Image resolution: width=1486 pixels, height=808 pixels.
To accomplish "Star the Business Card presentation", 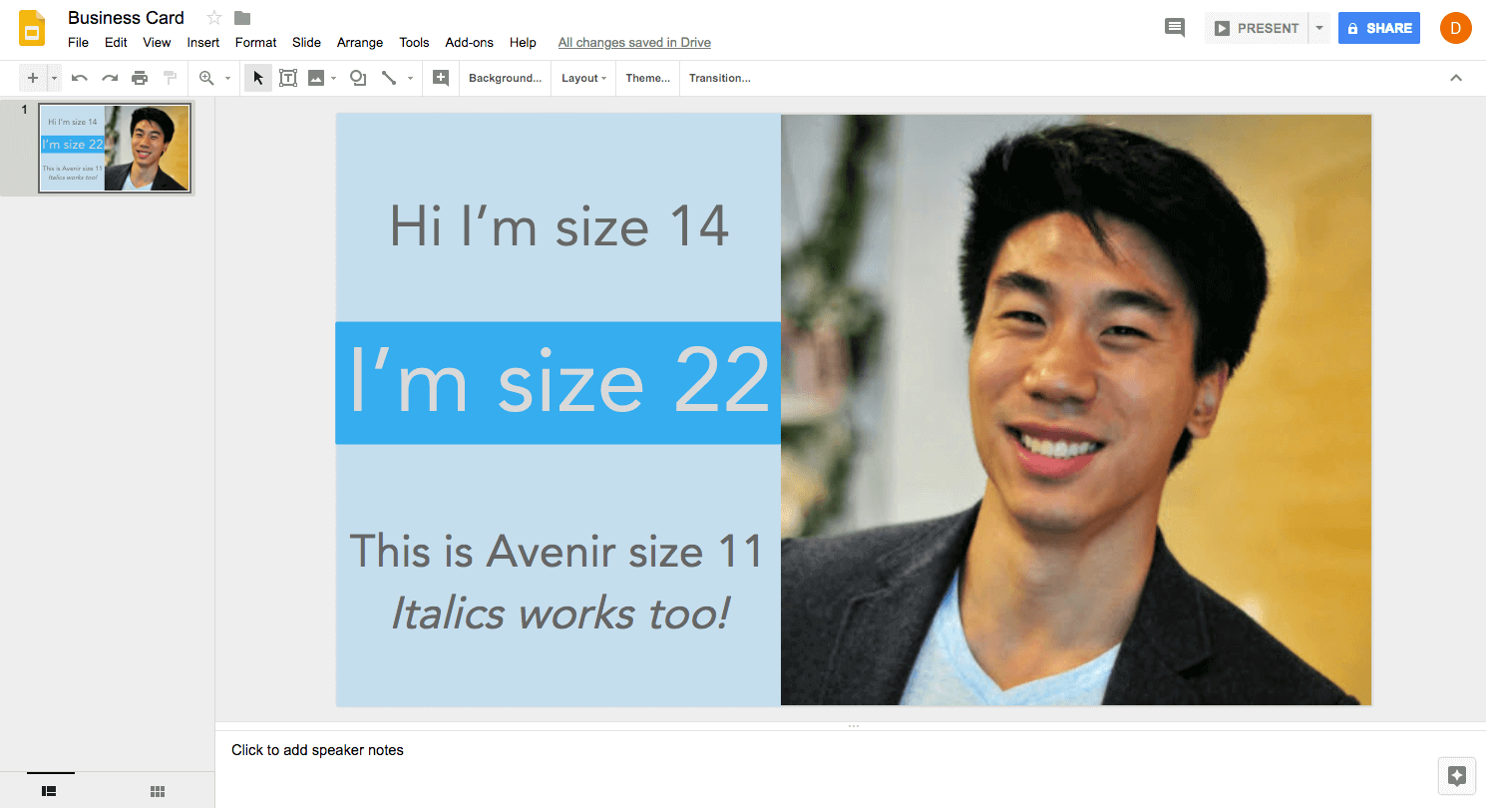I will [x=213, y=18].
